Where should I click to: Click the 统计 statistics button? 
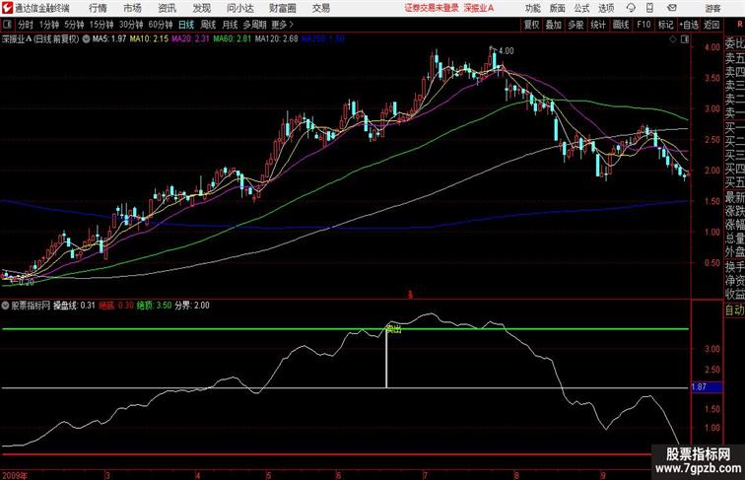pyautogui.click(x=598, y=25)
